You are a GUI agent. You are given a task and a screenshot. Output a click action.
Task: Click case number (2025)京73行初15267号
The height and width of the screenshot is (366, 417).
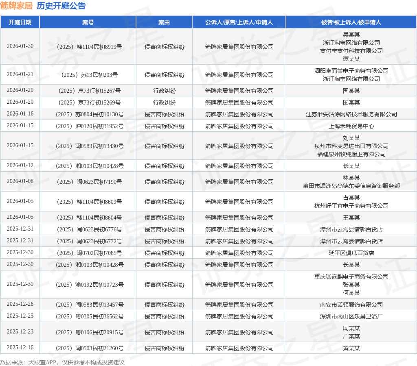(x=90, y=91)
